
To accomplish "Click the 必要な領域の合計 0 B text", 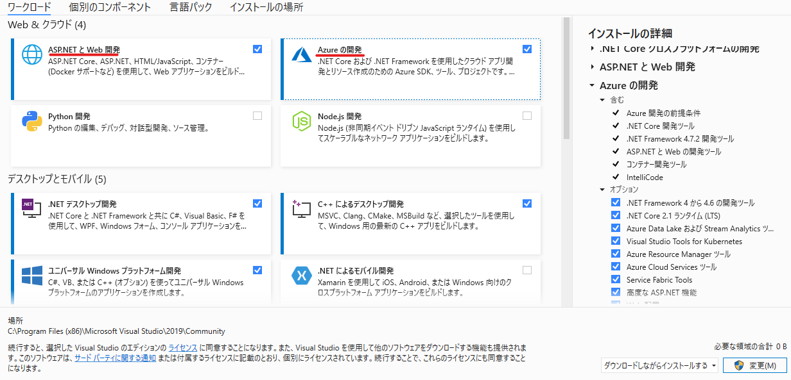I will [x=751, y=346].
